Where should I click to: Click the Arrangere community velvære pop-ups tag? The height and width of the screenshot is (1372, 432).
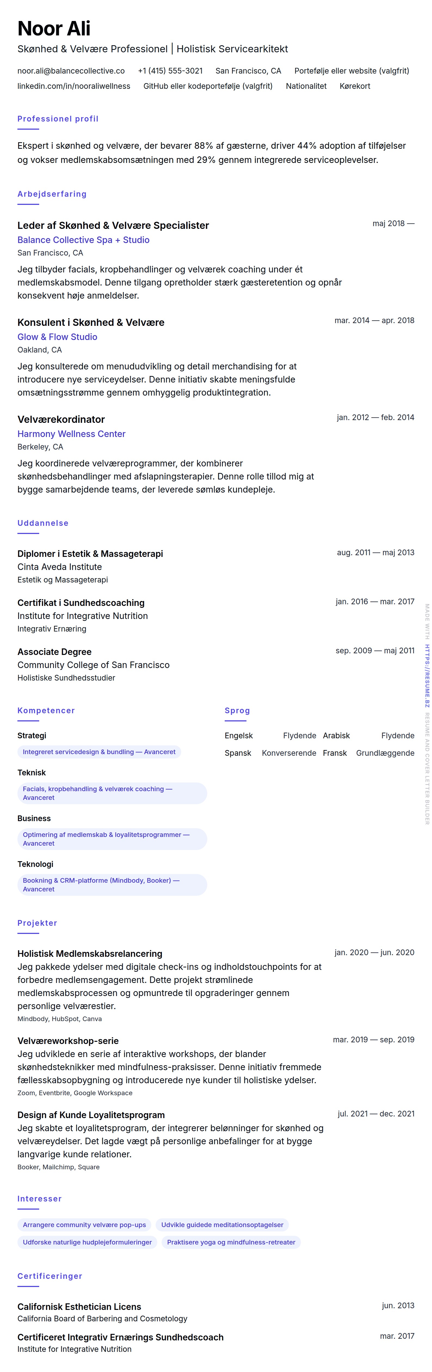[x=84, y=1225]
